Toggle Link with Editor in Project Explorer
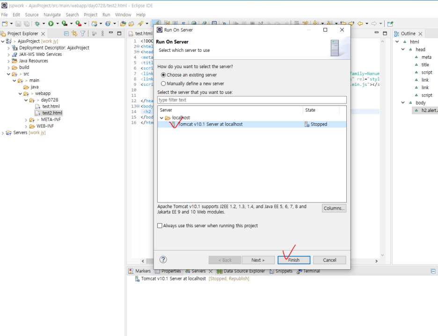The image size is (438, 336). tap(74, 34)
